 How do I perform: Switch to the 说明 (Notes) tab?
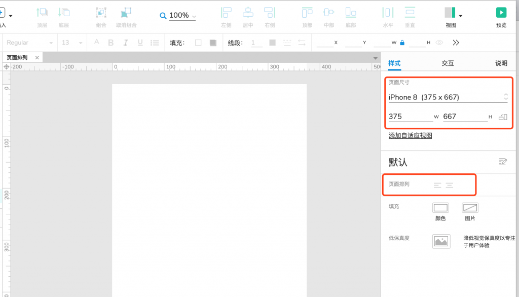point(501,63)
